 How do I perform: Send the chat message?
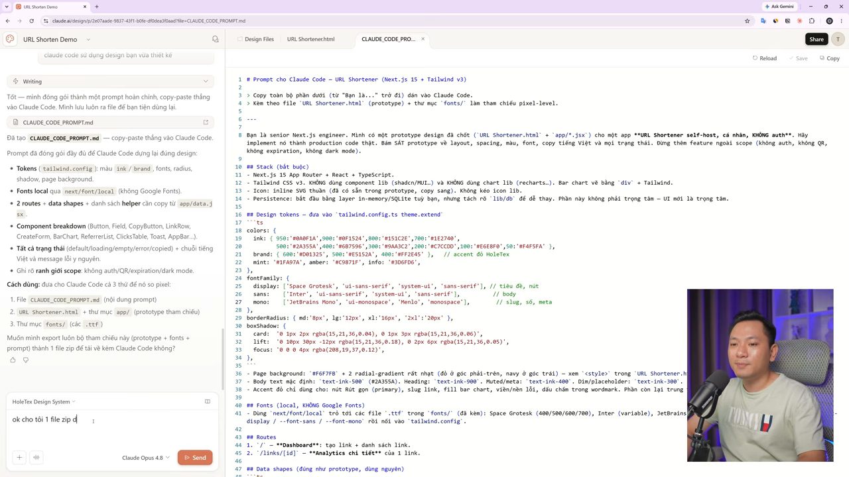point(195,458)
